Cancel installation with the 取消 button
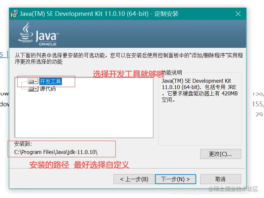 coord(221,179)
